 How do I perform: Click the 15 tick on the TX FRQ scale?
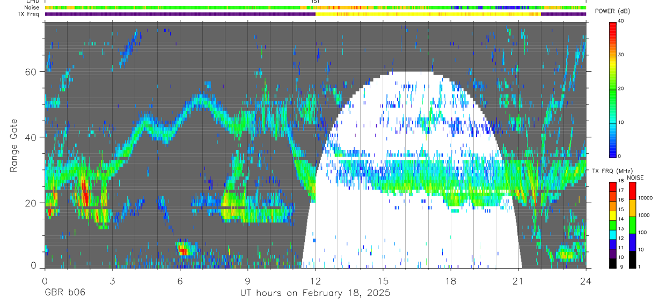[621, 210]
